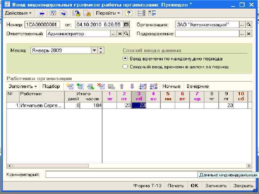Expand the Месяц dropdown list
This screenshot has width=259, height=194.
pyautogui.click(x=94, y=50)
